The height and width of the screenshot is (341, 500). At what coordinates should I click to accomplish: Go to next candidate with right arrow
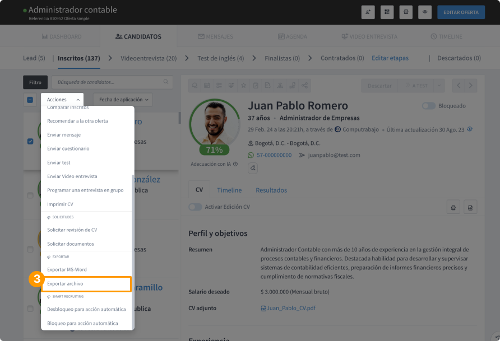coord(471,86)
